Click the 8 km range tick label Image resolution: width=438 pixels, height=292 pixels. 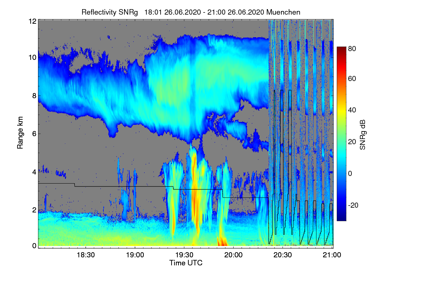34,96
